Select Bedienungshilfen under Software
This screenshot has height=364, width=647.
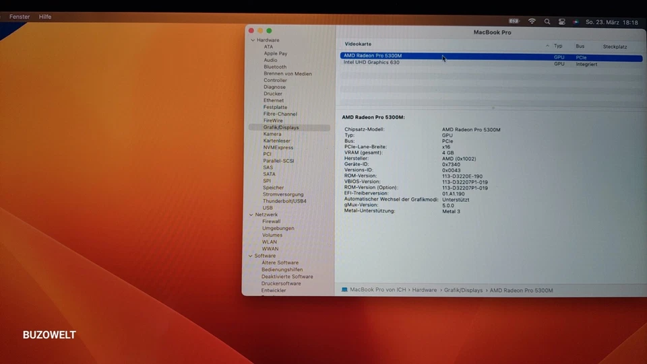282,270
